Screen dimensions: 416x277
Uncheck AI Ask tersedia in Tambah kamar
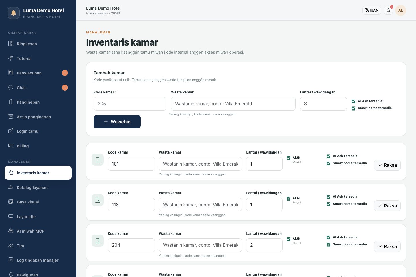(353, 101)
